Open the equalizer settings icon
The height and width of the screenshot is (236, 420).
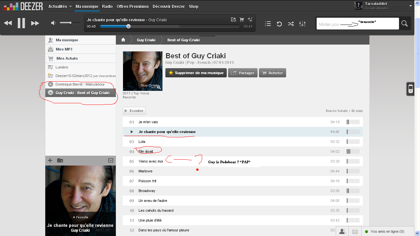point(303,24)
